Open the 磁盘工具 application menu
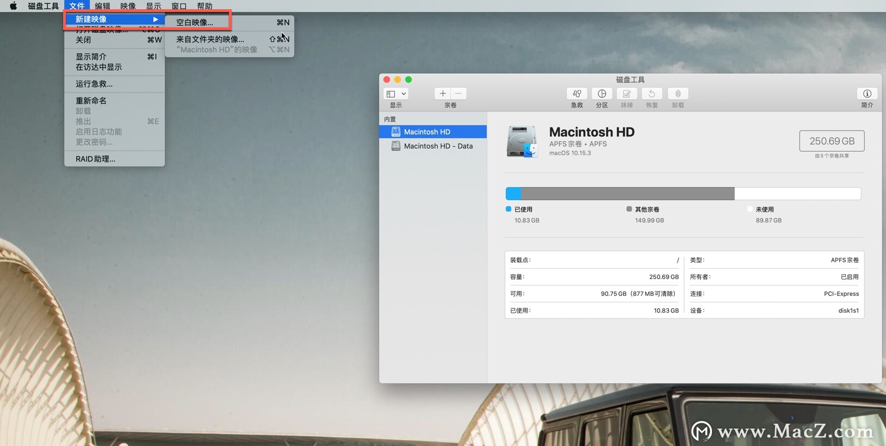The height and width of the screenshot is (446, 886). (44, 6)
